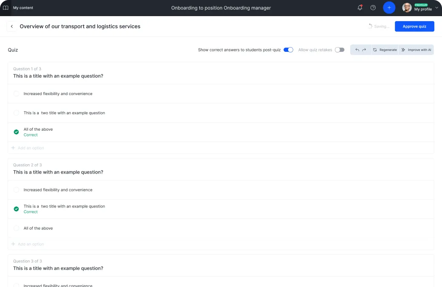Add an option to Question 2
Image resolution: width=442 pixels, height=287 pixels.
[31, 244]
